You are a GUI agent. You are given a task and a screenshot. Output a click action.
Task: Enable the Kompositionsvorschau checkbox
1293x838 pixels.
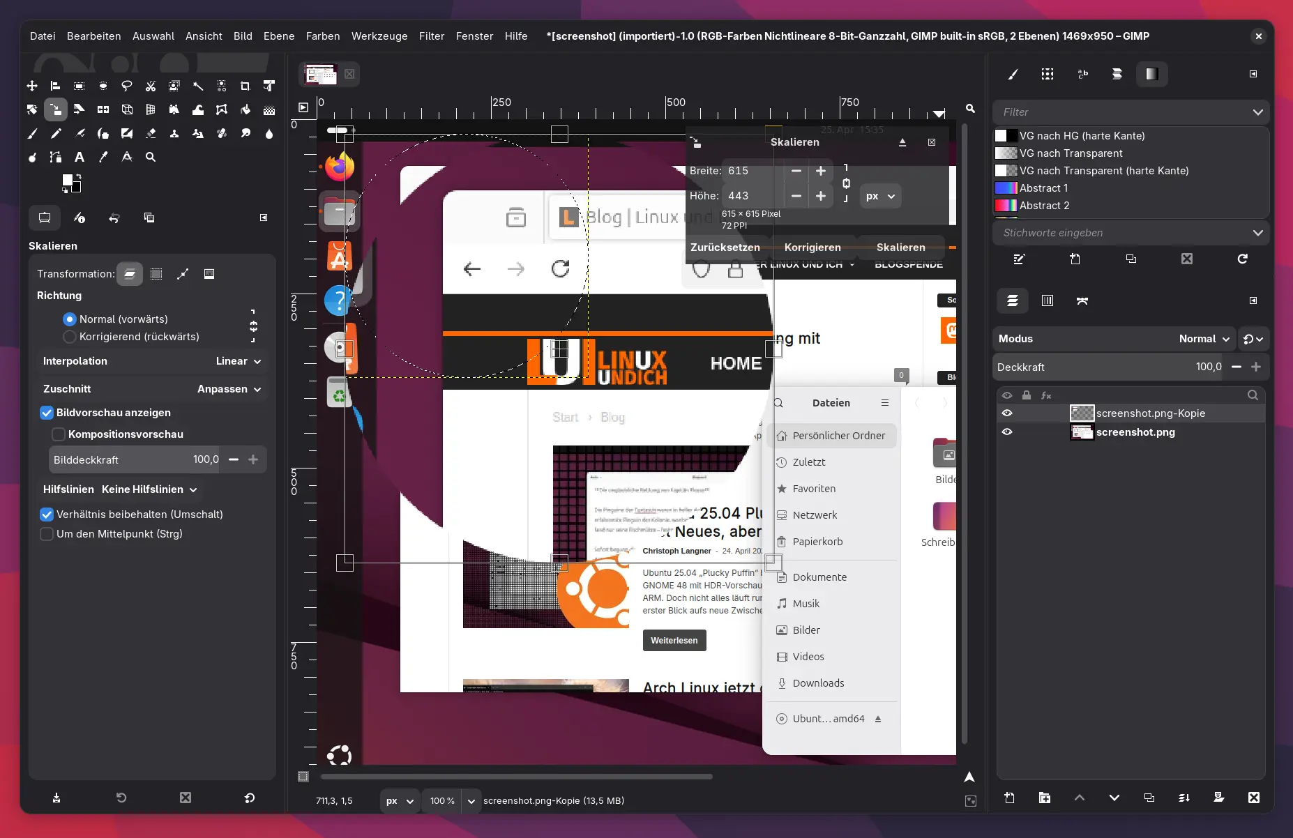tap(59, 434)
